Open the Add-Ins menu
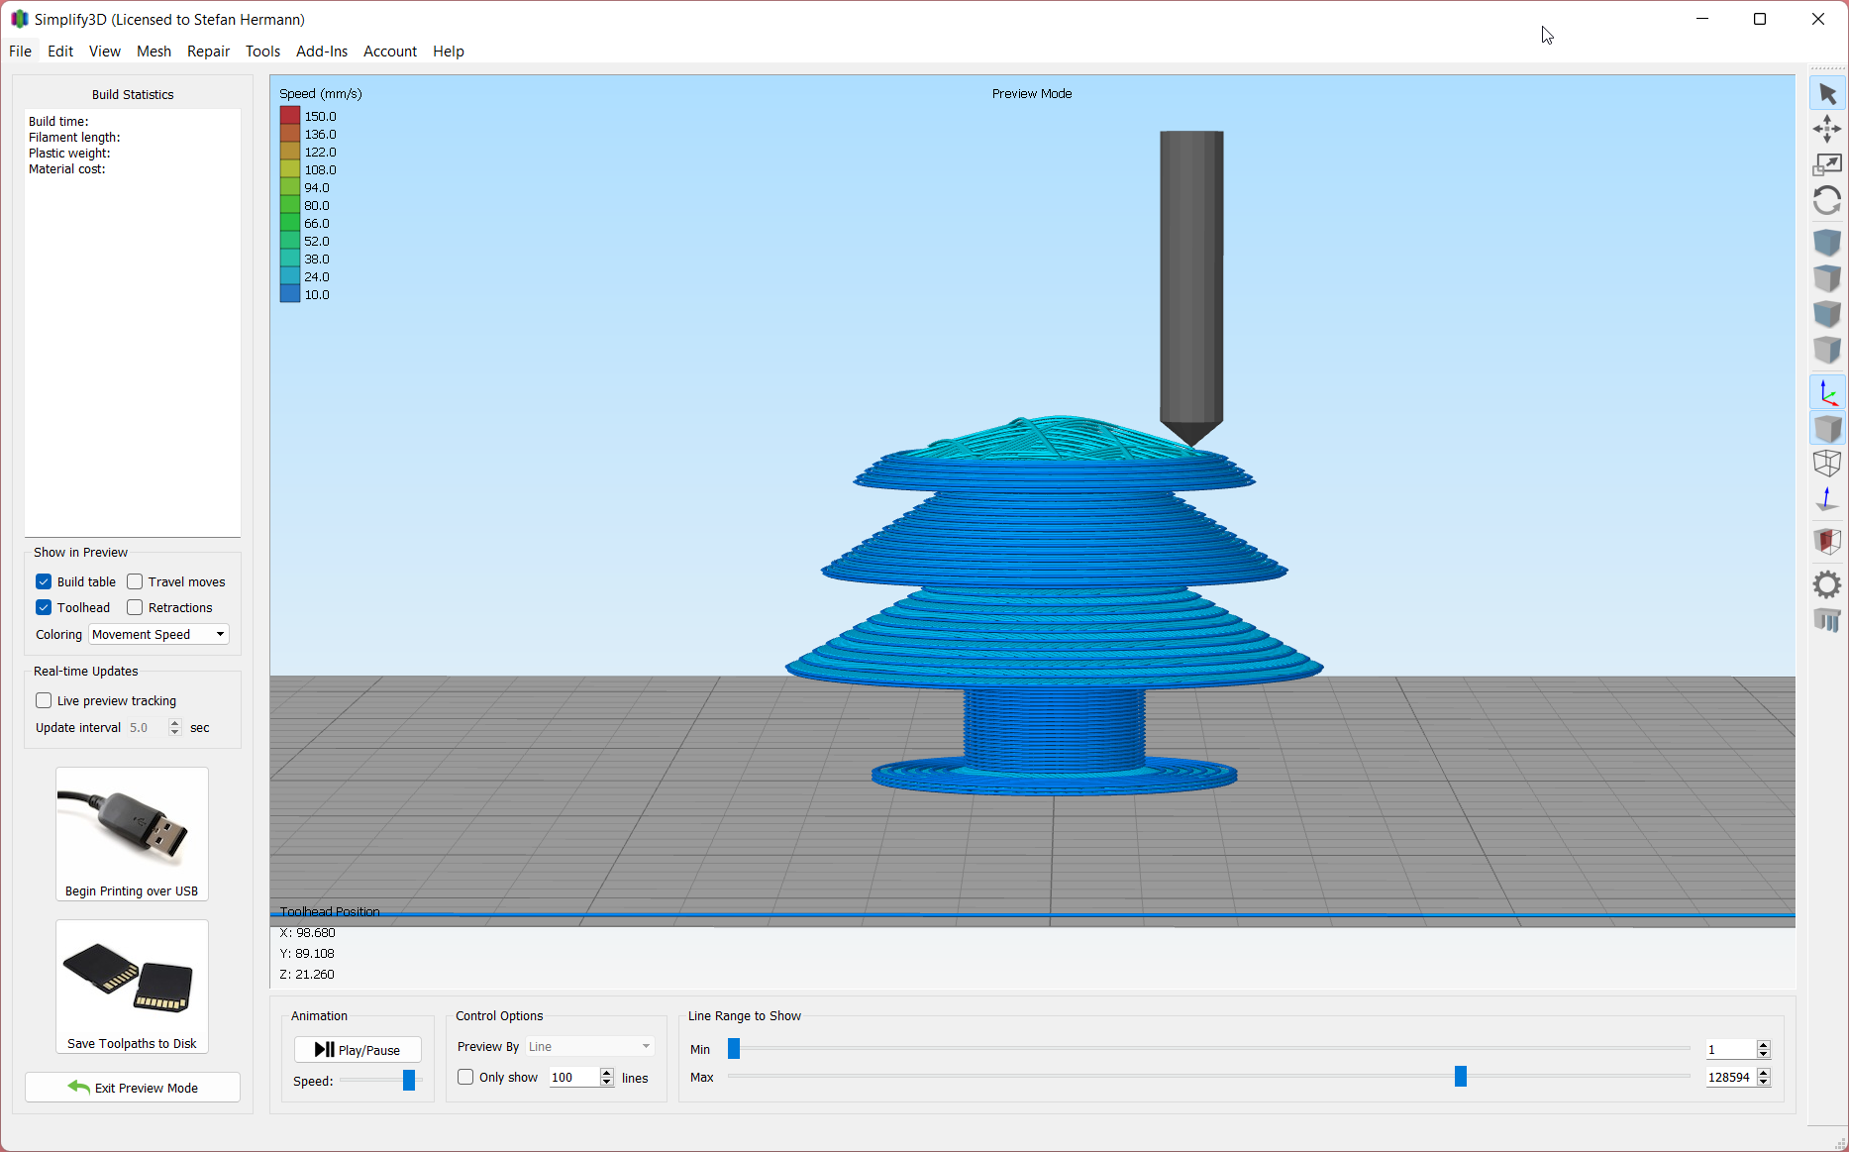The width and height of the screenshot is (1849, 1152). click(x=321, y=52)
